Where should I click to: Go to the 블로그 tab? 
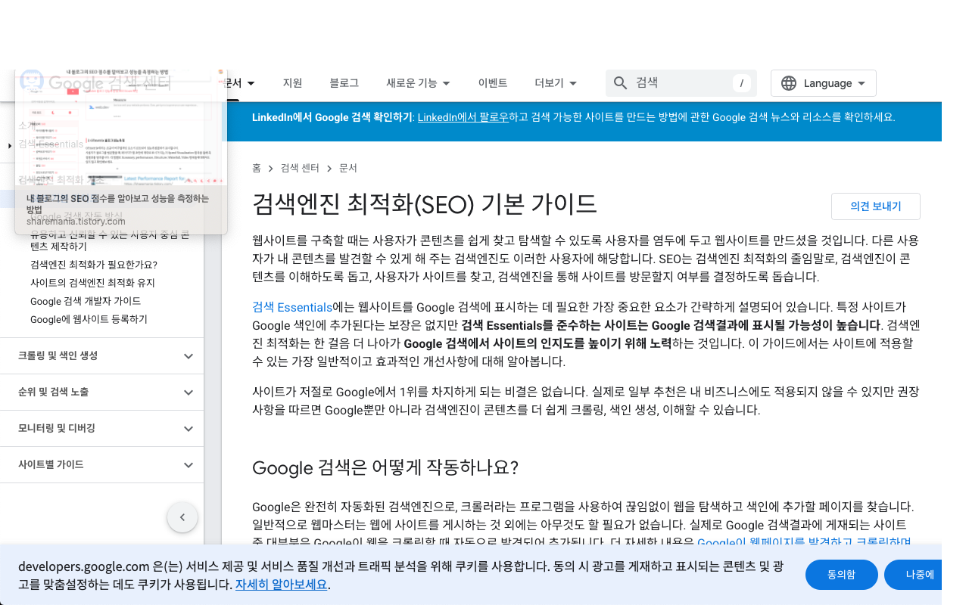pos(344,83)
